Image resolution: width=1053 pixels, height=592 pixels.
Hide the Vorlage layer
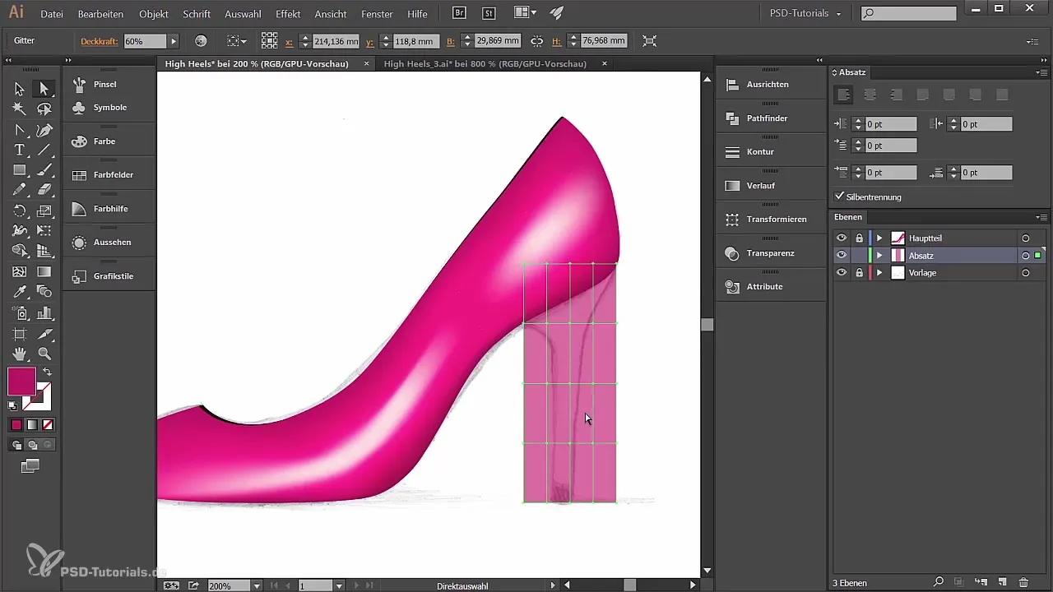[x=841, y=272]
